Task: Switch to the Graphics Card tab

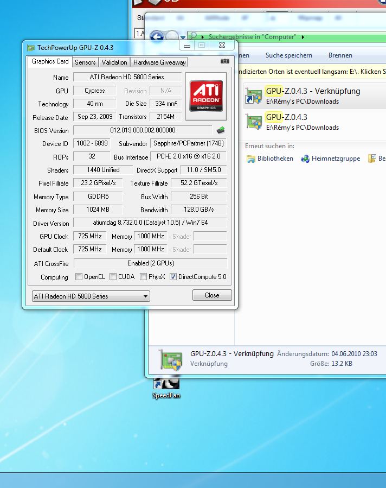Action: 50,61
